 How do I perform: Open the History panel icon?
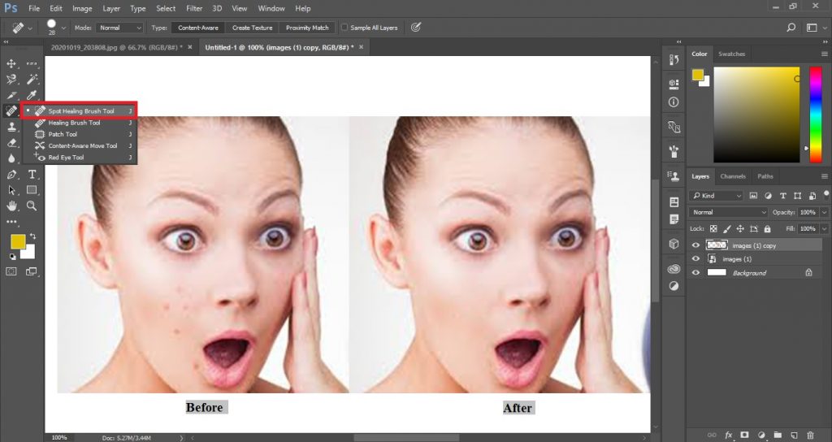pos(674,60)
